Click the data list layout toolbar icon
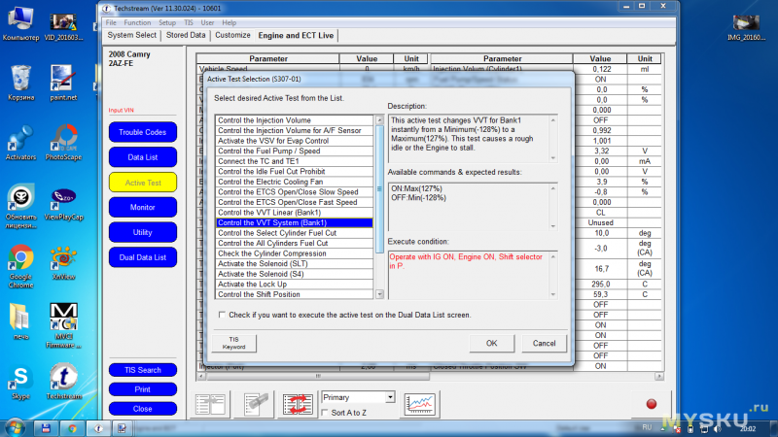Image resolution: width=778 pixels, height=437 pixels. point(210,404)
